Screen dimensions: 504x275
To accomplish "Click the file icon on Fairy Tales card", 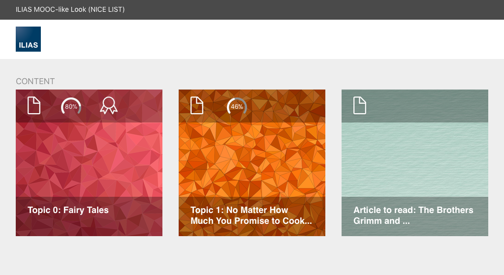I will coord(34,106).
